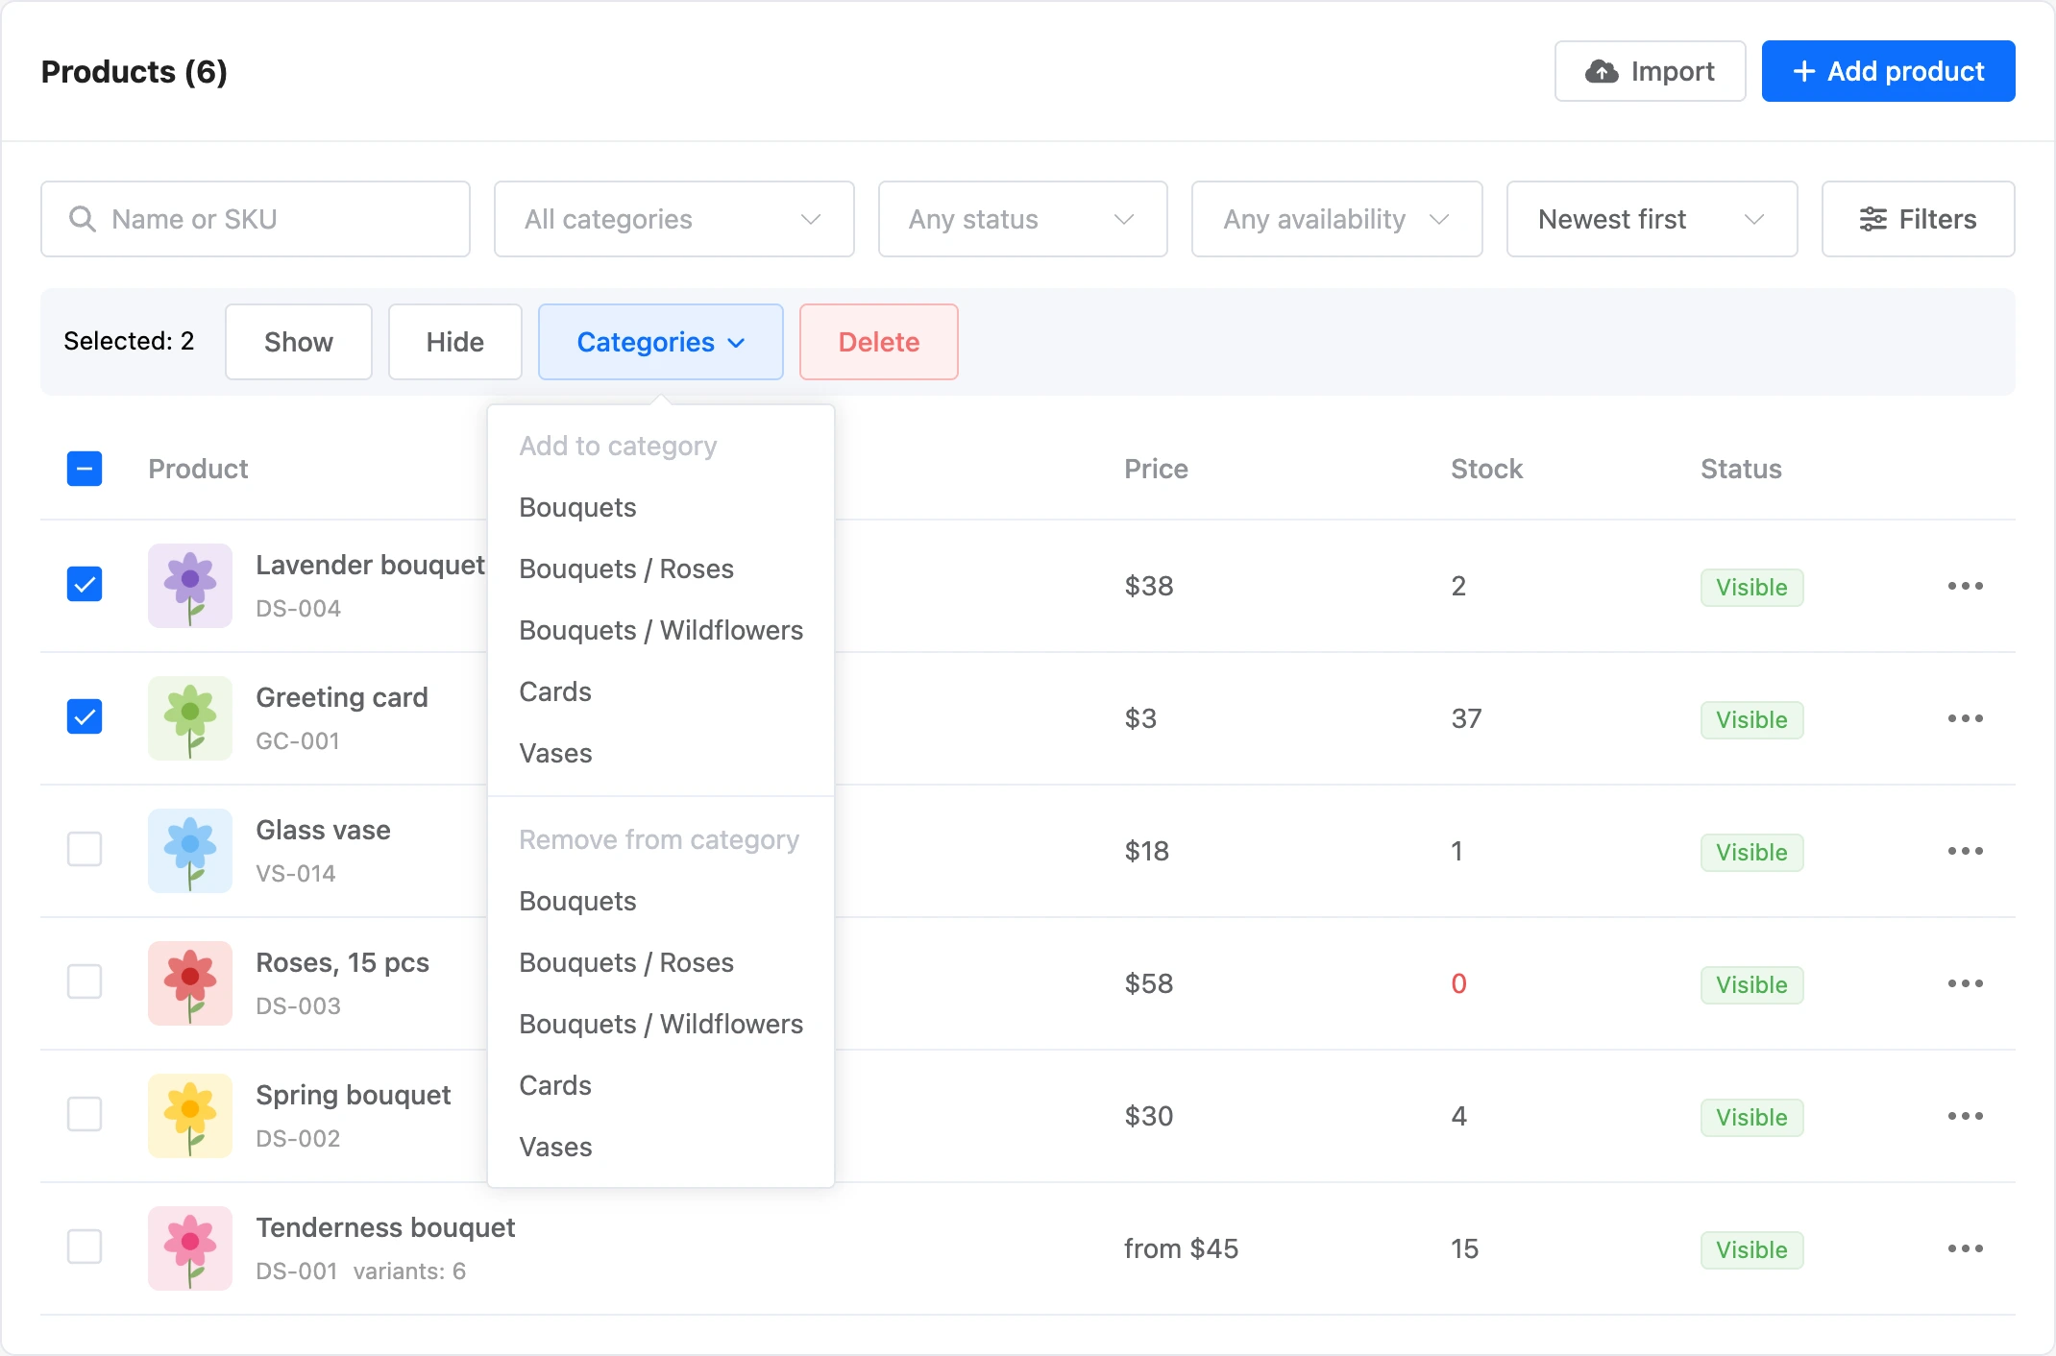
Task: Open more options for Spring bouquet row
Action: (1965, 1116)
